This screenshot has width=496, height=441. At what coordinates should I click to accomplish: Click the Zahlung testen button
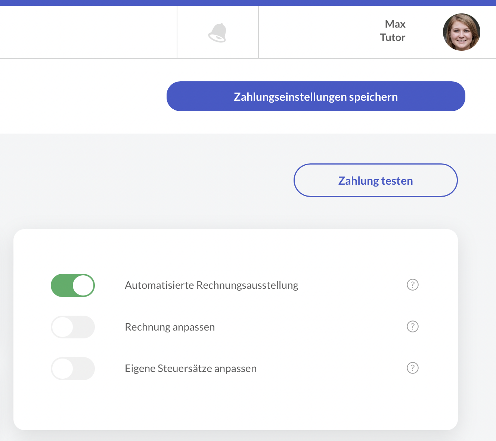click(375, 180)
